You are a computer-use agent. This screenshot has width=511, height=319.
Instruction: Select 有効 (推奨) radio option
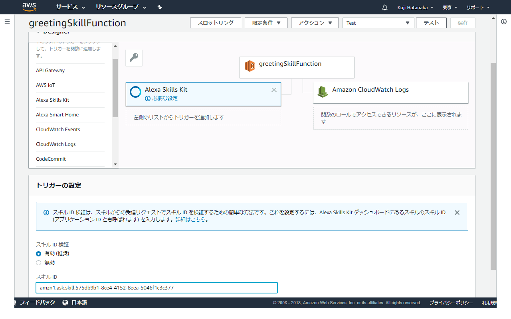(x=39, y=254)
